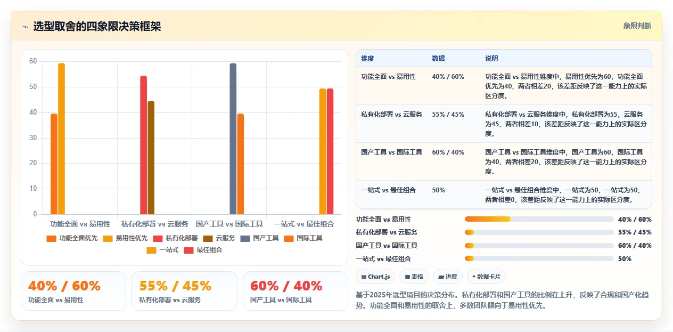The height and width of the screenshot is (332, 673).
Task: Click the Chart.js tag chip
Action: click(376, 277)
